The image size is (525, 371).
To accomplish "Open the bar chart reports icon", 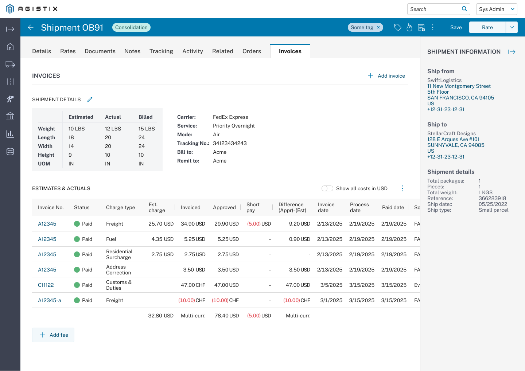I will 10,134.
